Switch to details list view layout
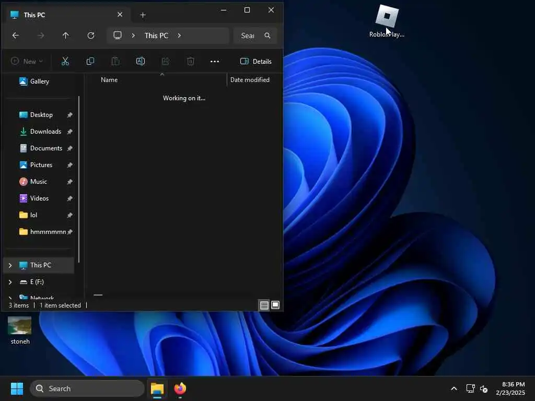 (264, 305)
